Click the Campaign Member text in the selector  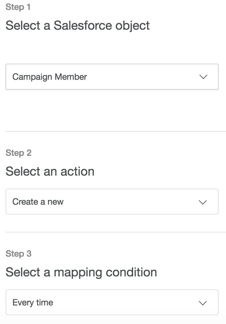click(x=50, y=77)
